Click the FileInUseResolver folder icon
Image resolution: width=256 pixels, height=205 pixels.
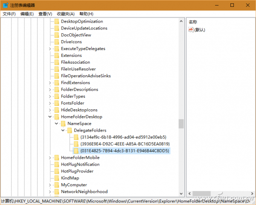57,69
